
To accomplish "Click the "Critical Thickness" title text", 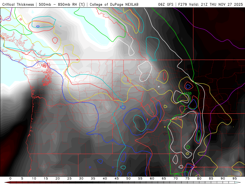I will point(18,4).
